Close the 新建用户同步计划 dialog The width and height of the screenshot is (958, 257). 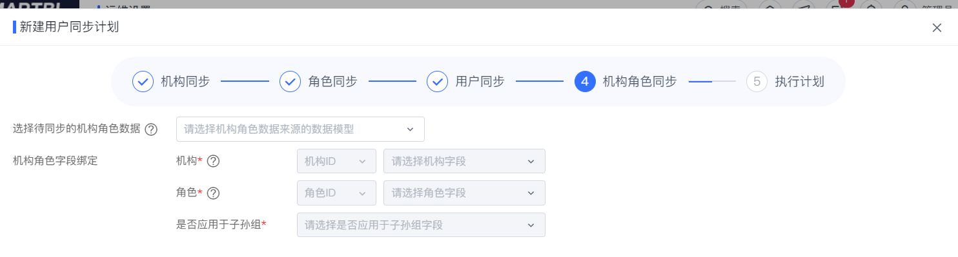tap(937, 28)
